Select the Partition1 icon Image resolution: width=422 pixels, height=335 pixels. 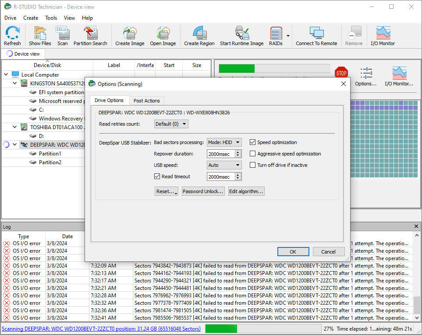point(33,154)
